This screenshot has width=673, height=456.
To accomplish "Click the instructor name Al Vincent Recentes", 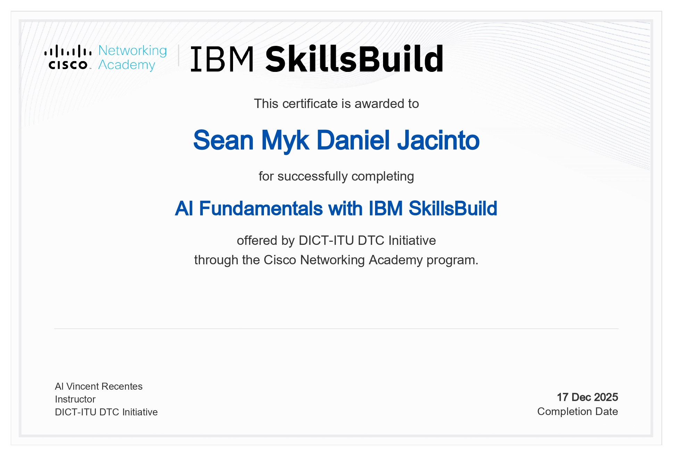I will coord(98,386).
